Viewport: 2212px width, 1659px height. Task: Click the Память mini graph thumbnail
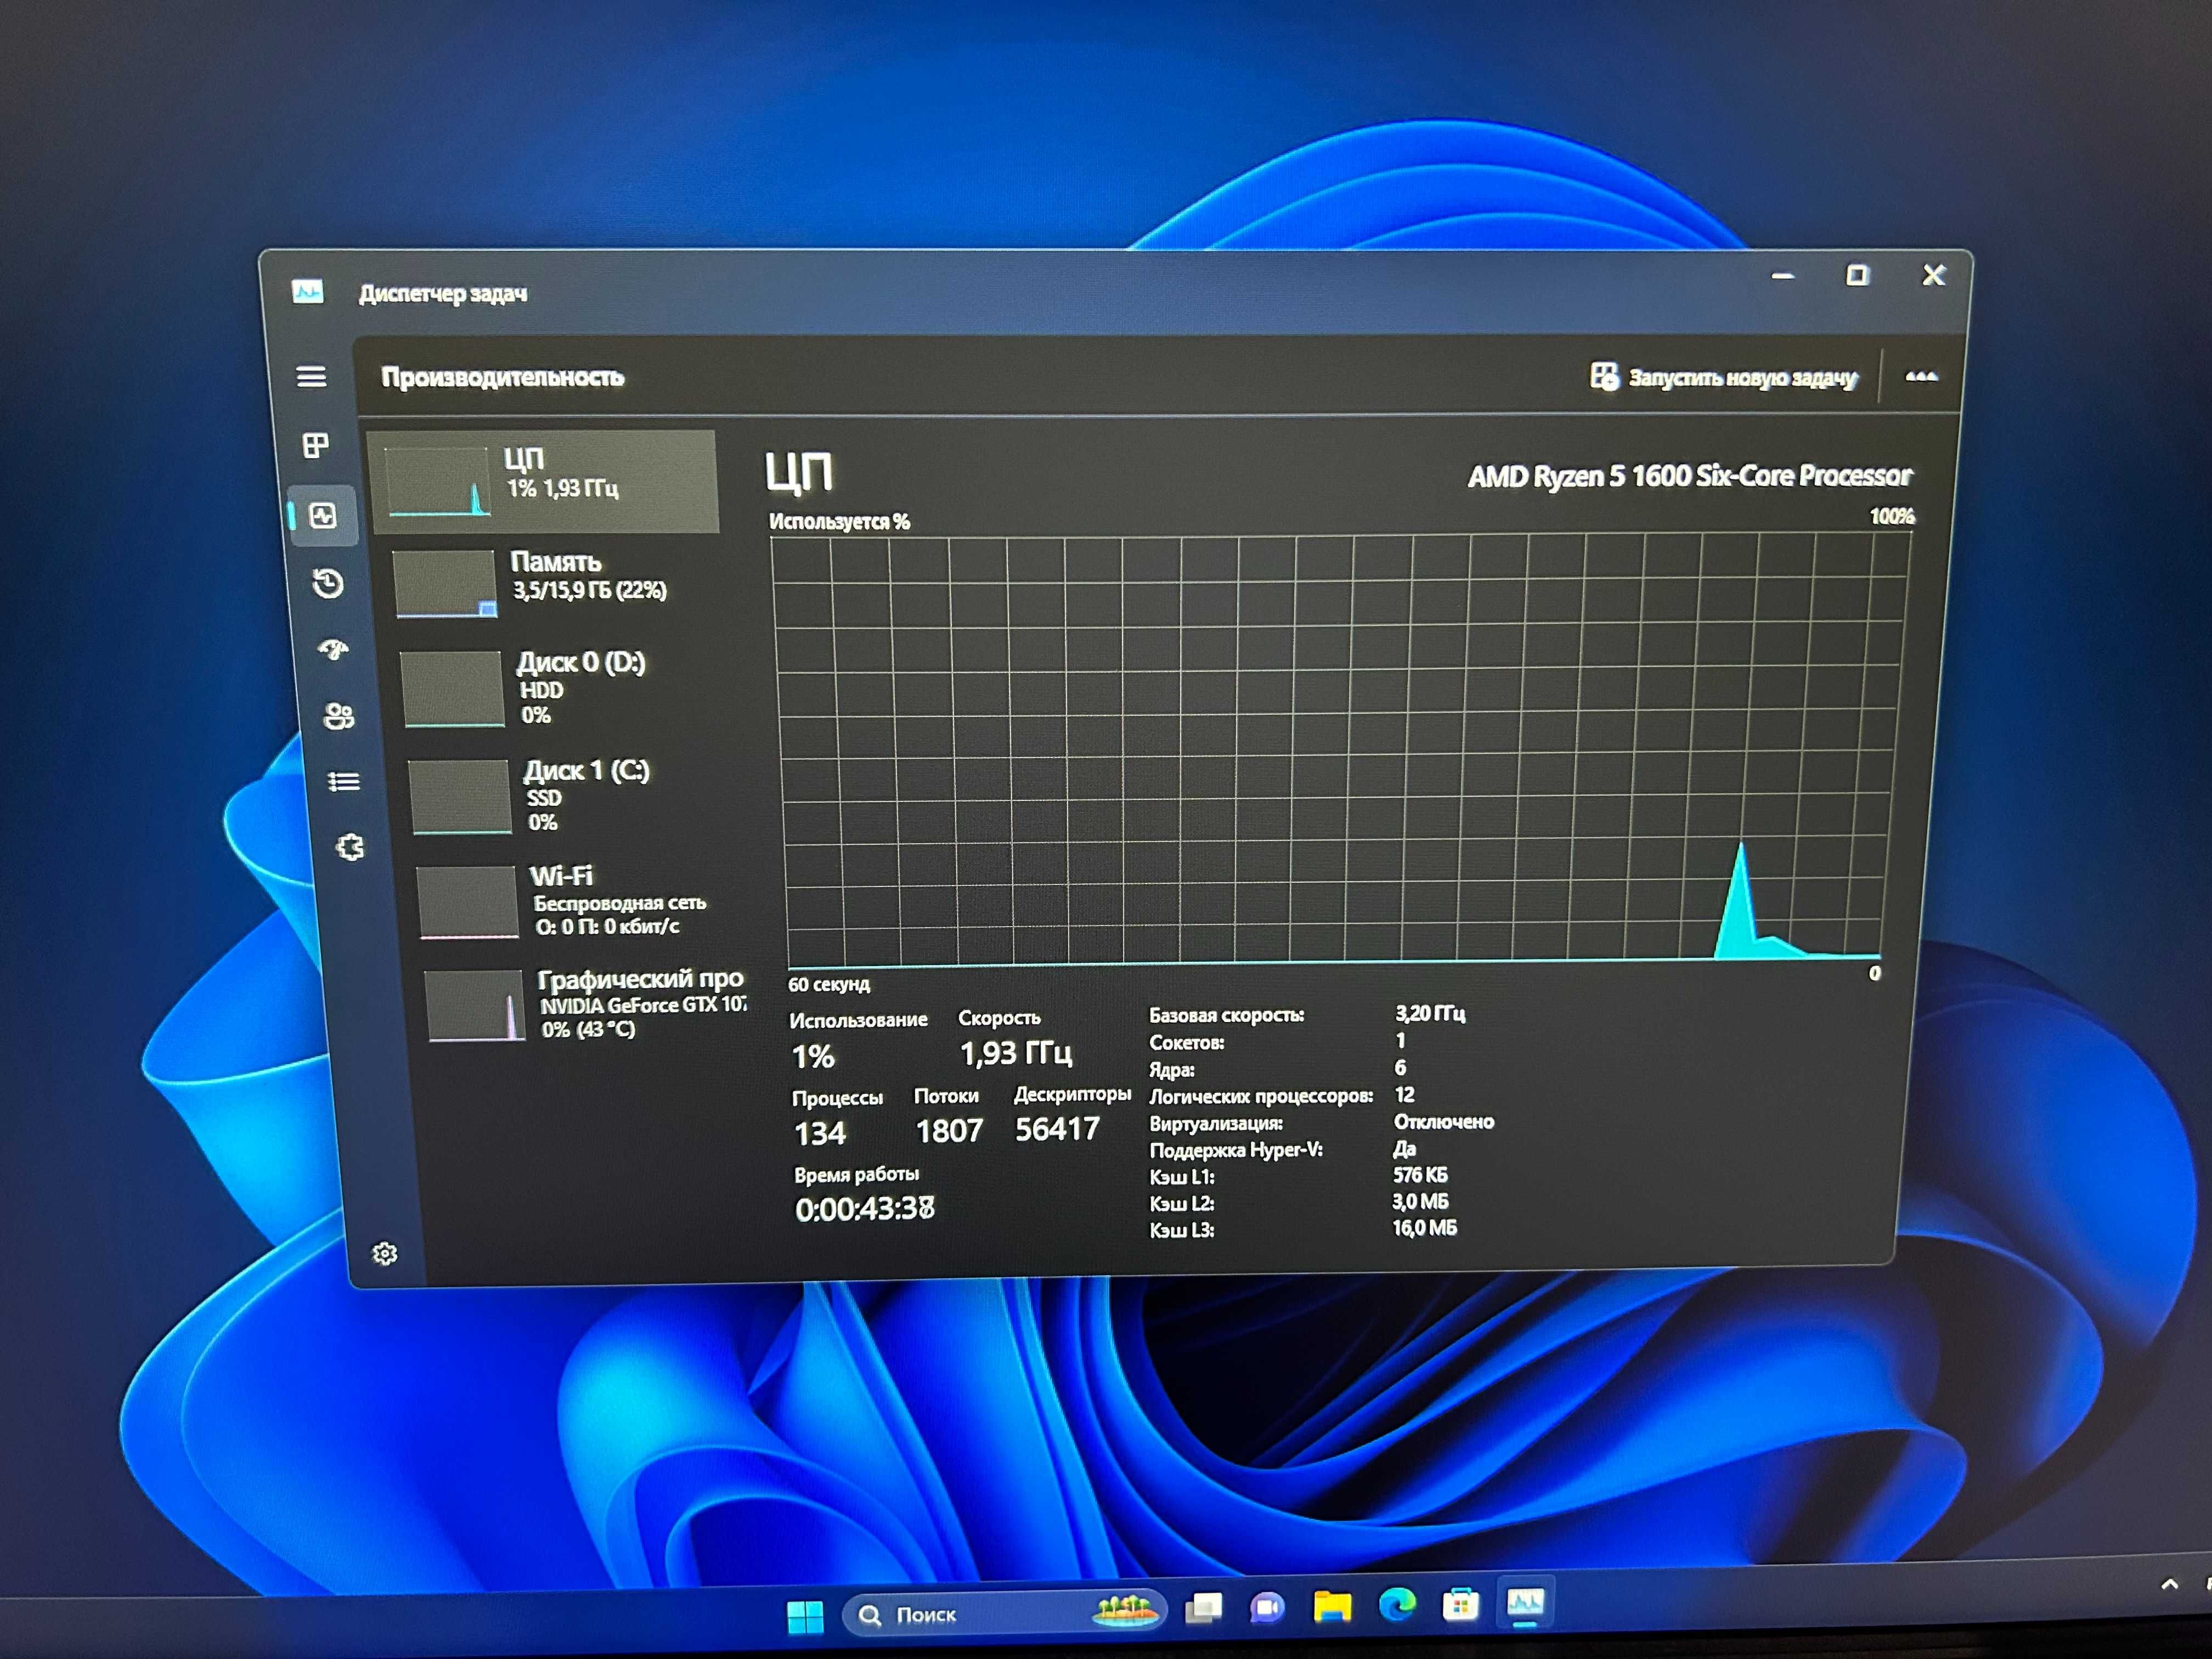pos(446,583)
